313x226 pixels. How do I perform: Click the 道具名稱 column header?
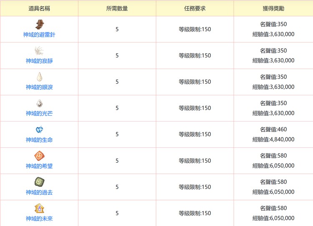pos(39,8)
